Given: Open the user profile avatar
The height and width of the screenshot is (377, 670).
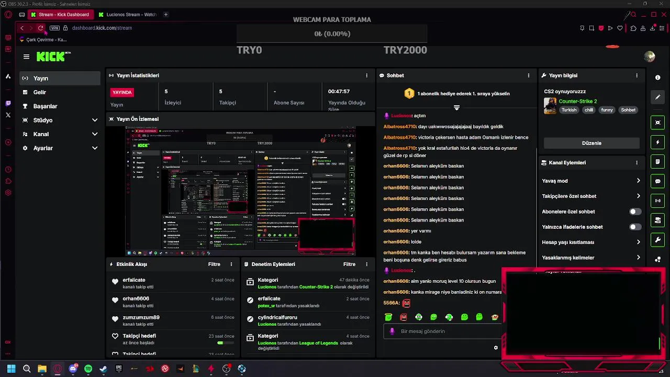Looking at the screenshot, I should [650, 57].
